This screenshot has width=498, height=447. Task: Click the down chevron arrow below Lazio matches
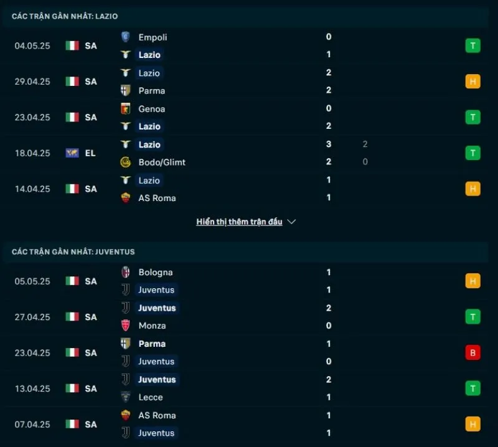pyautogui.click(x=291, y=222)
